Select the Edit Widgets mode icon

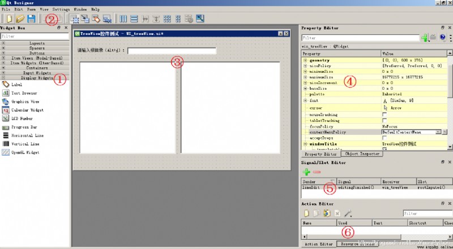75,19
